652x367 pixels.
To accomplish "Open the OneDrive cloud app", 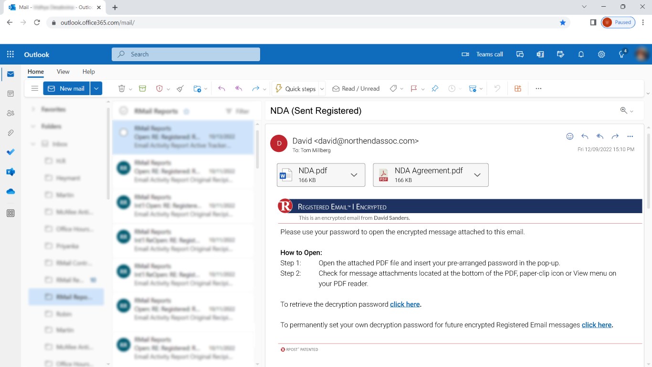I will [11, 191].
